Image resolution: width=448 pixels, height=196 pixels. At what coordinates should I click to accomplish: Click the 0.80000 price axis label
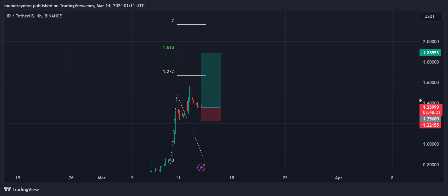click(x=431, y=165)
